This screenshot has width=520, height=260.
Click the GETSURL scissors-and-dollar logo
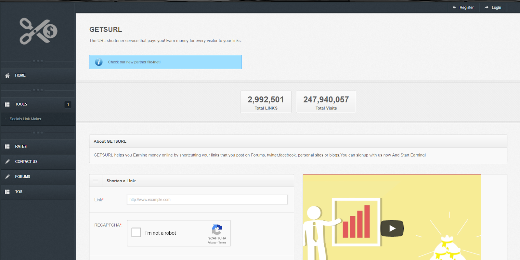click(x=38, y=31)
